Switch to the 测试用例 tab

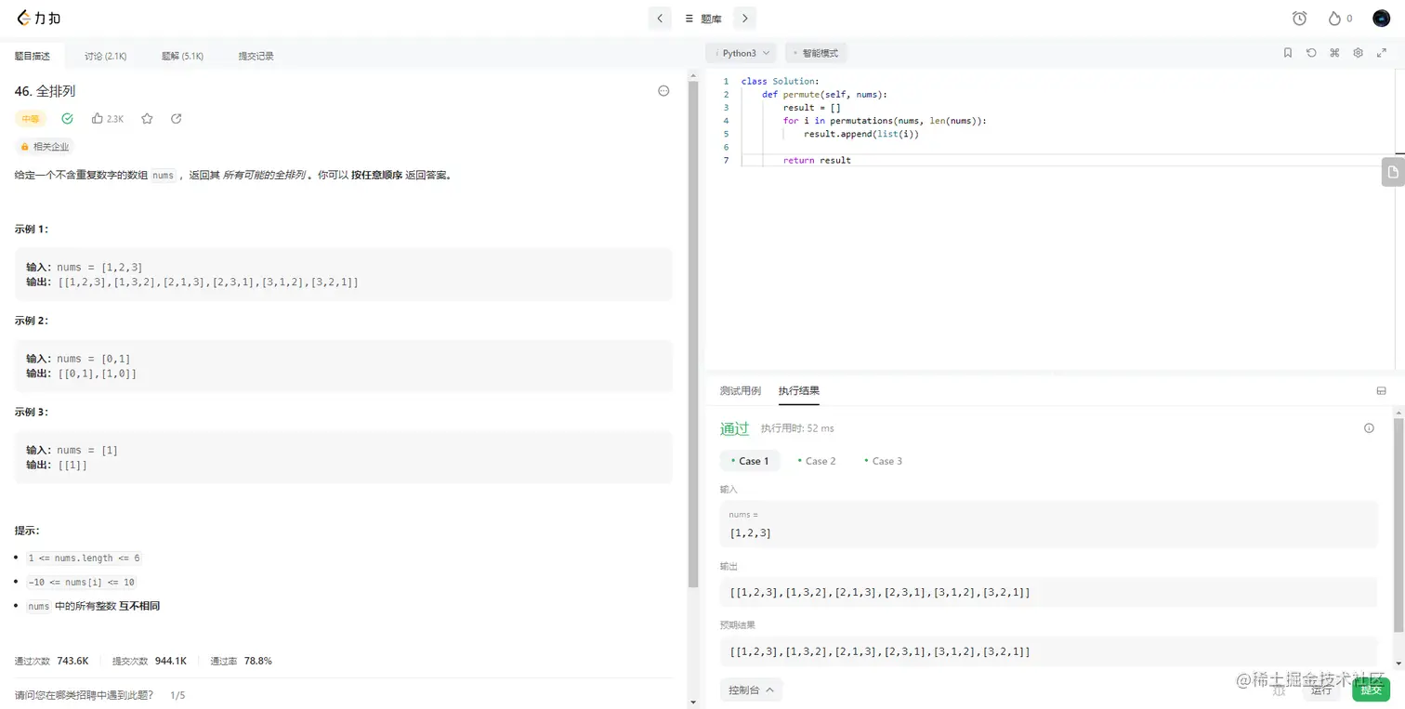point(740,391)
